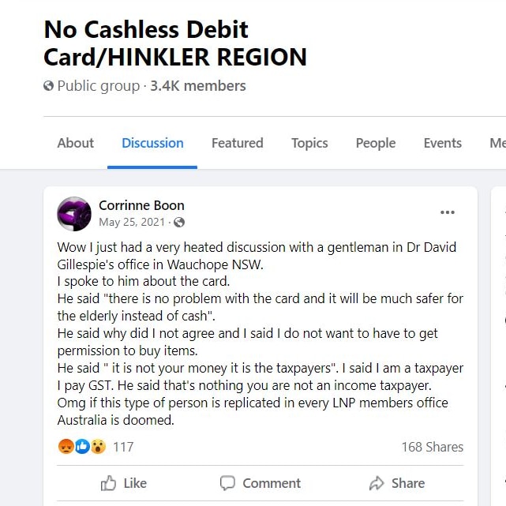
Task: Open Corrinne Boon's profile name link
Action: tap(141, 205)
